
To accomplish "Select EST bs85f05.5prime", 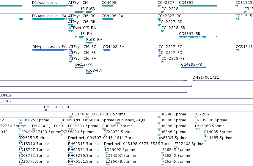I will (x=160, y=141).
